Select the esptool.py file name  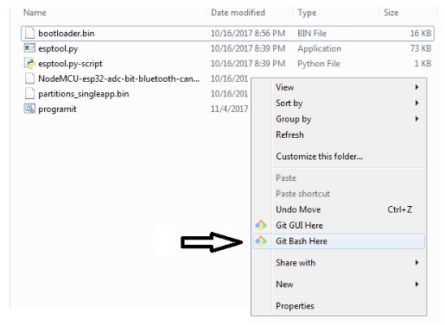tap(58, 48)
